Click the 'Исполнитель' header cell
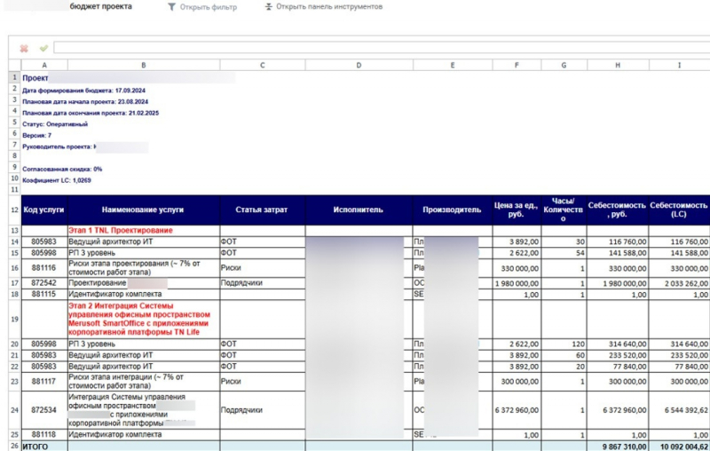 pos(358,210)
